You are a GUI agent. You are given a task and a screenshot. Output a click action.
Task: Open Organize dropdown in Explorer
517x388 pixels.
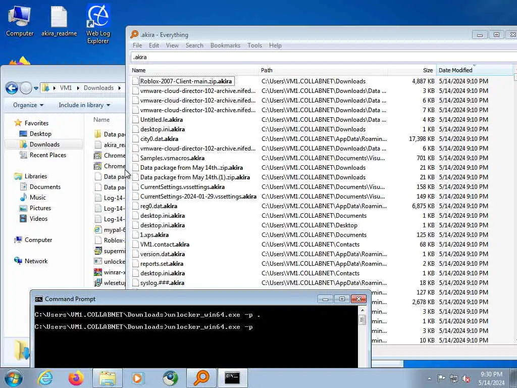tap(28, 105)
